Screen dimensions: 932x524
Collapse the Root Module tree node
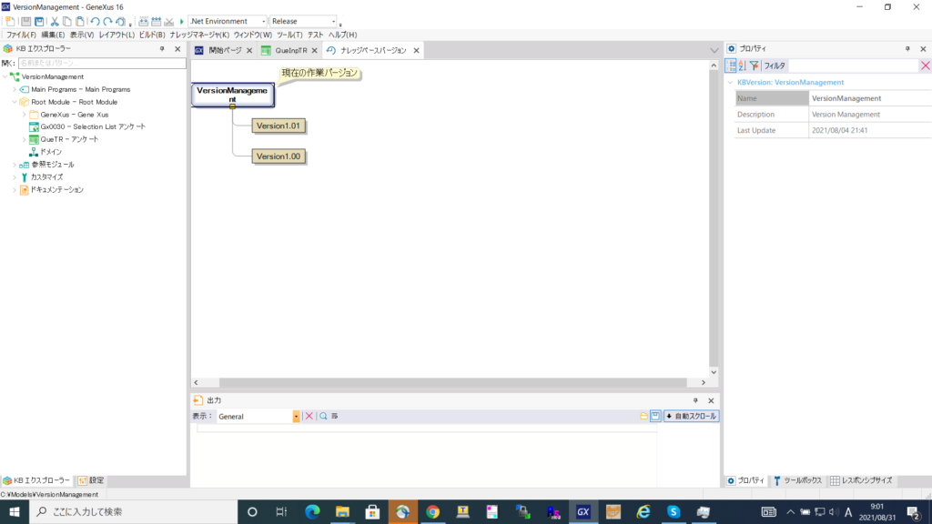(15, 102)
